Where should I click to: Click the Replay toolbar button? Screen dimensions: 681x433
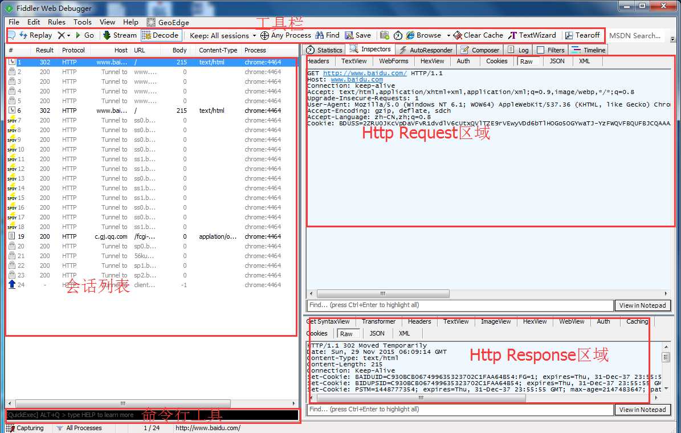tap(36, 35)
